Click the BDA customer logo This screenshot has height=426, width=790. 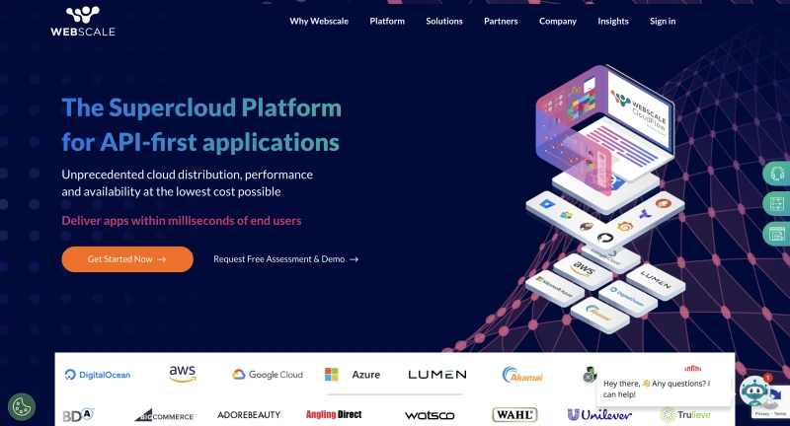(x=78, y=415)
